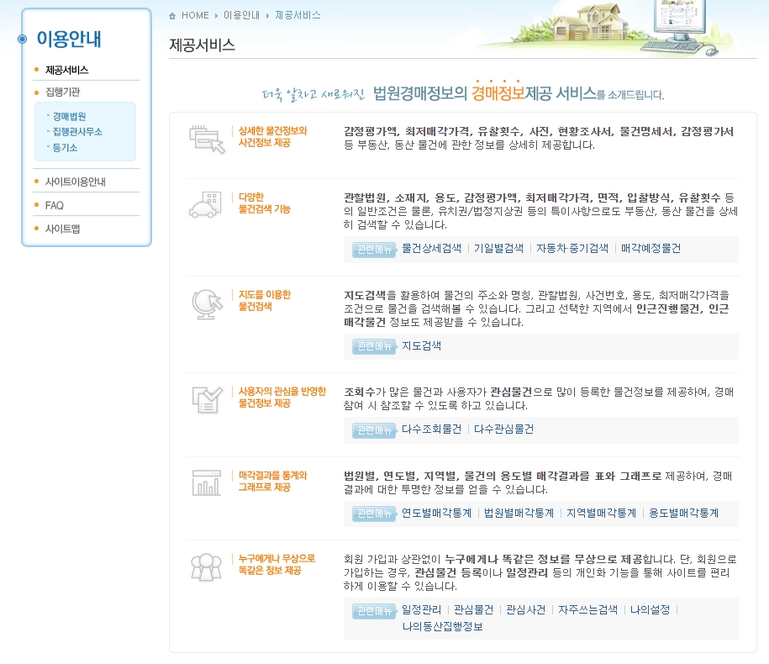
Task: Click the 제공서비스 page title
Action: click(202, 45)
